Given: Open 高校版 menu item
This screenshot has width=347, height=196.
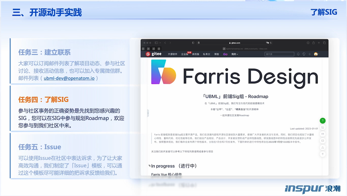Looking at the screenshot, I should tap(196, 54).
